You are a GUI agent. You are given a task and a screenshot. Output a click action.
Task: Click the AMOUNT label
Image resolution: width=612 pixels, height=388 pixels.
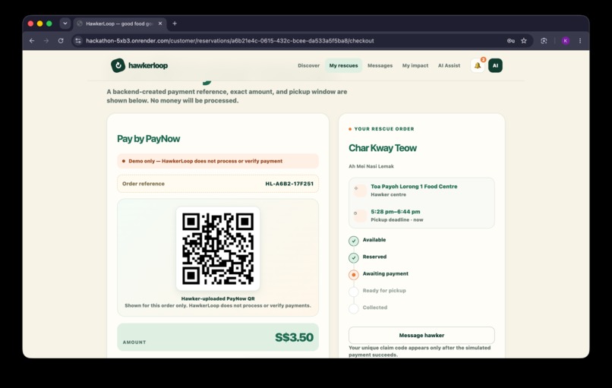click(134, 342)
